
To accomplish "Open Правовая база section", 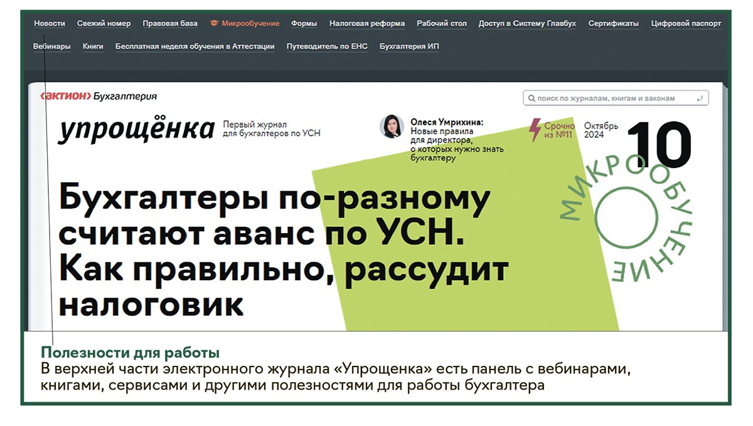I will point(170,24).
